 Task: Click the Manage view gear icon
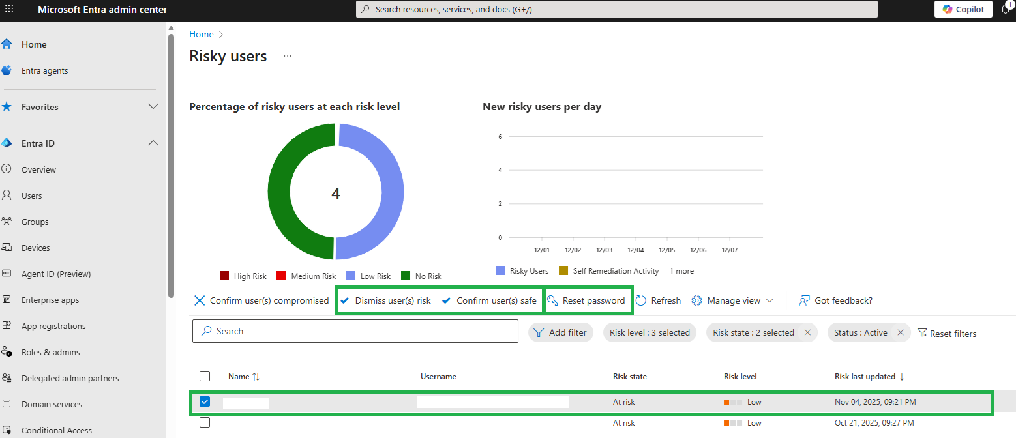coord(696,300)
